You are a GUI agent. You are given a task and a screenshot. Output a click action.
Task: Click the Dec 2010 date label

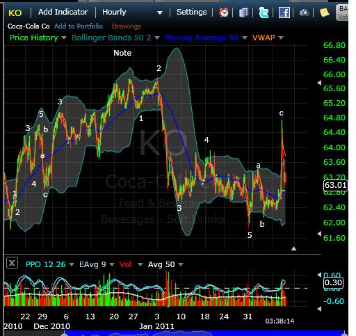point(51,326)
